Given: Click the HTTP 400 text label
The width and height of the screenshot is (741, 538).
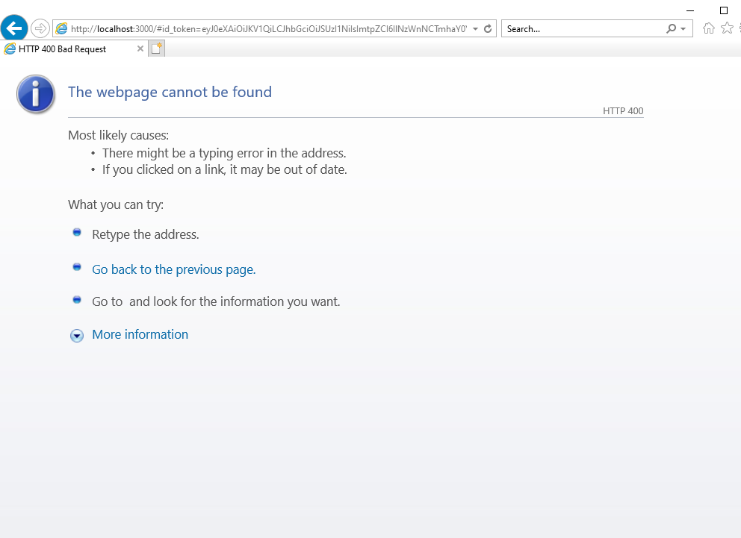Looking at the screenshot, I should pyautogui.click(x=622, y=110).
